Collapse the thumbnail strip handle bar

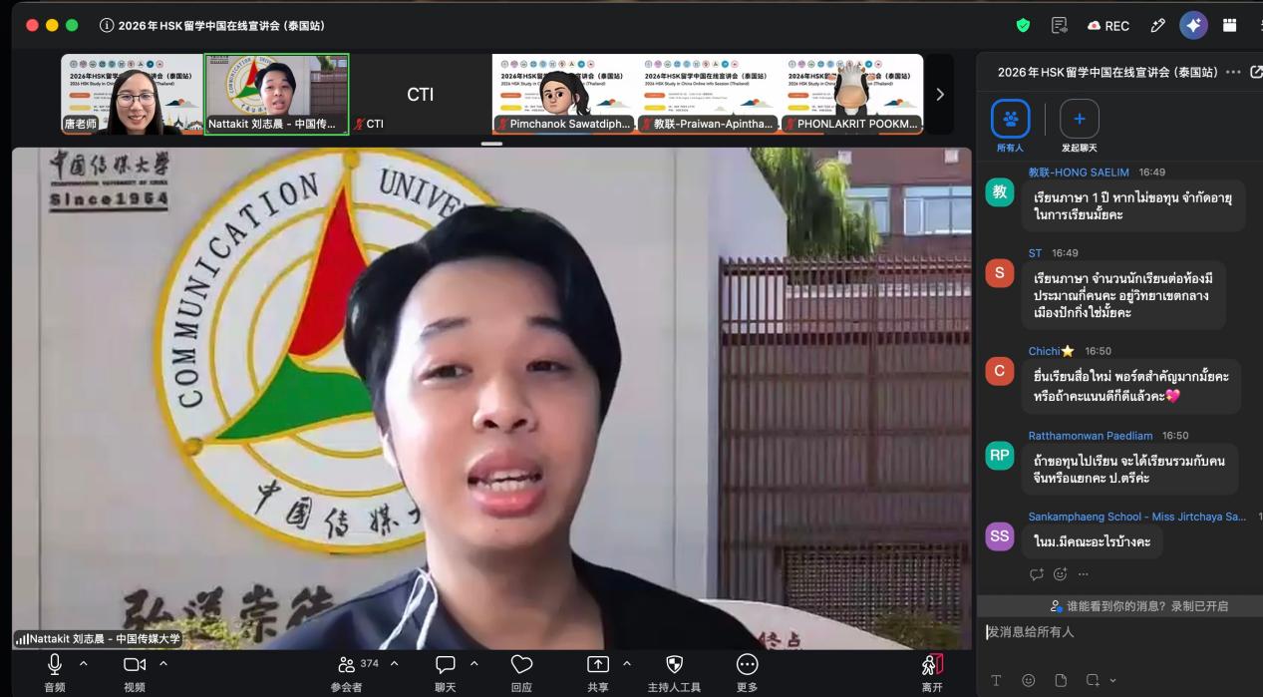pos(491,144)
